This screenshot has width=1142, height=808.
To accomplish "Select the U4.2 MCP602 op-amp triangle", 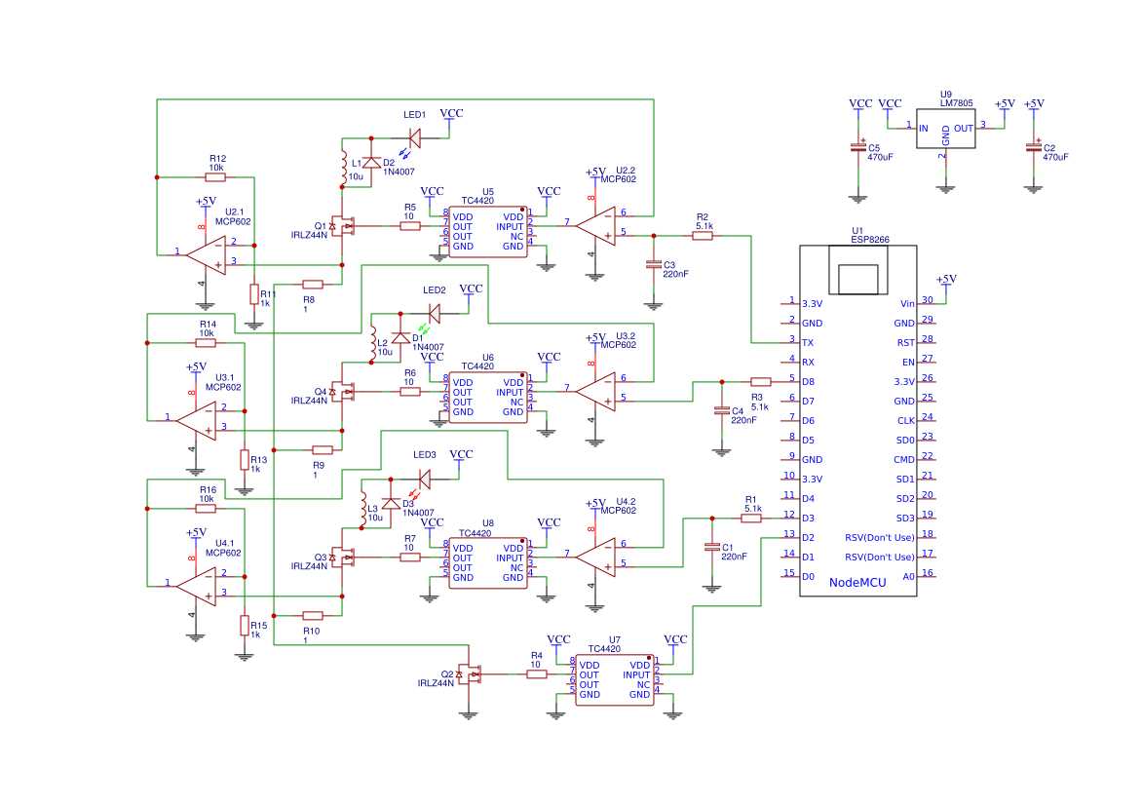I will [x=595, y=558].
